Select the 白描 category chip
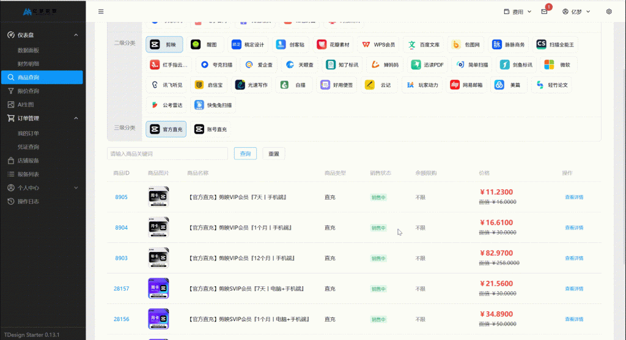626x340 pixels. click(294, 85)
